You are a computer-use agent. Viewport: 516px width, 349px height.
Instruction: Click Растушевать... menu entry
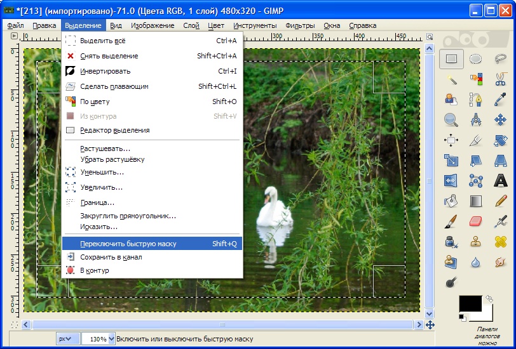click(x=105, y=148)
